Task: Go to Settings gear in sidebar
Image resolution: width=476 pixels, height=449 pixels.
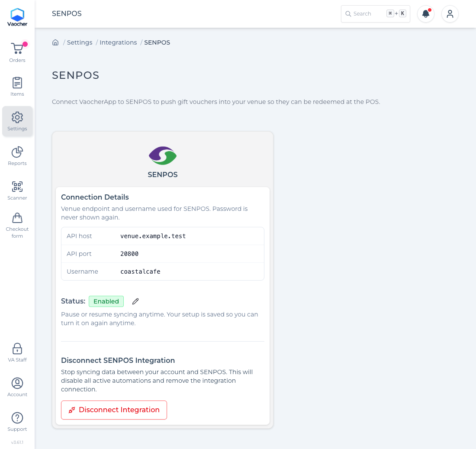Action: click(x=17, y=121)
